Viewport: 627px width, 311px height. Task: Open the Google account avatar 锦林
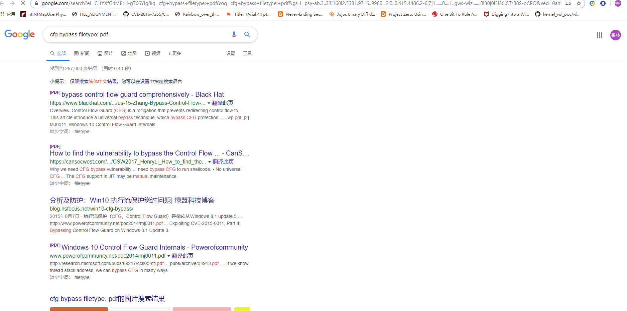pyautogui.click(x=616, y=35)
